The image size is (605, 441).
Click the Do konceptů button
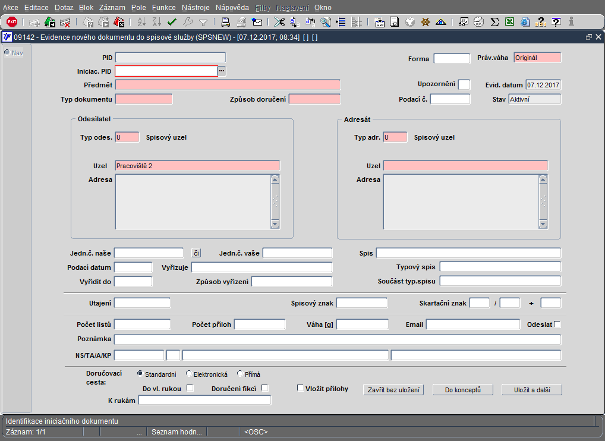462,390
